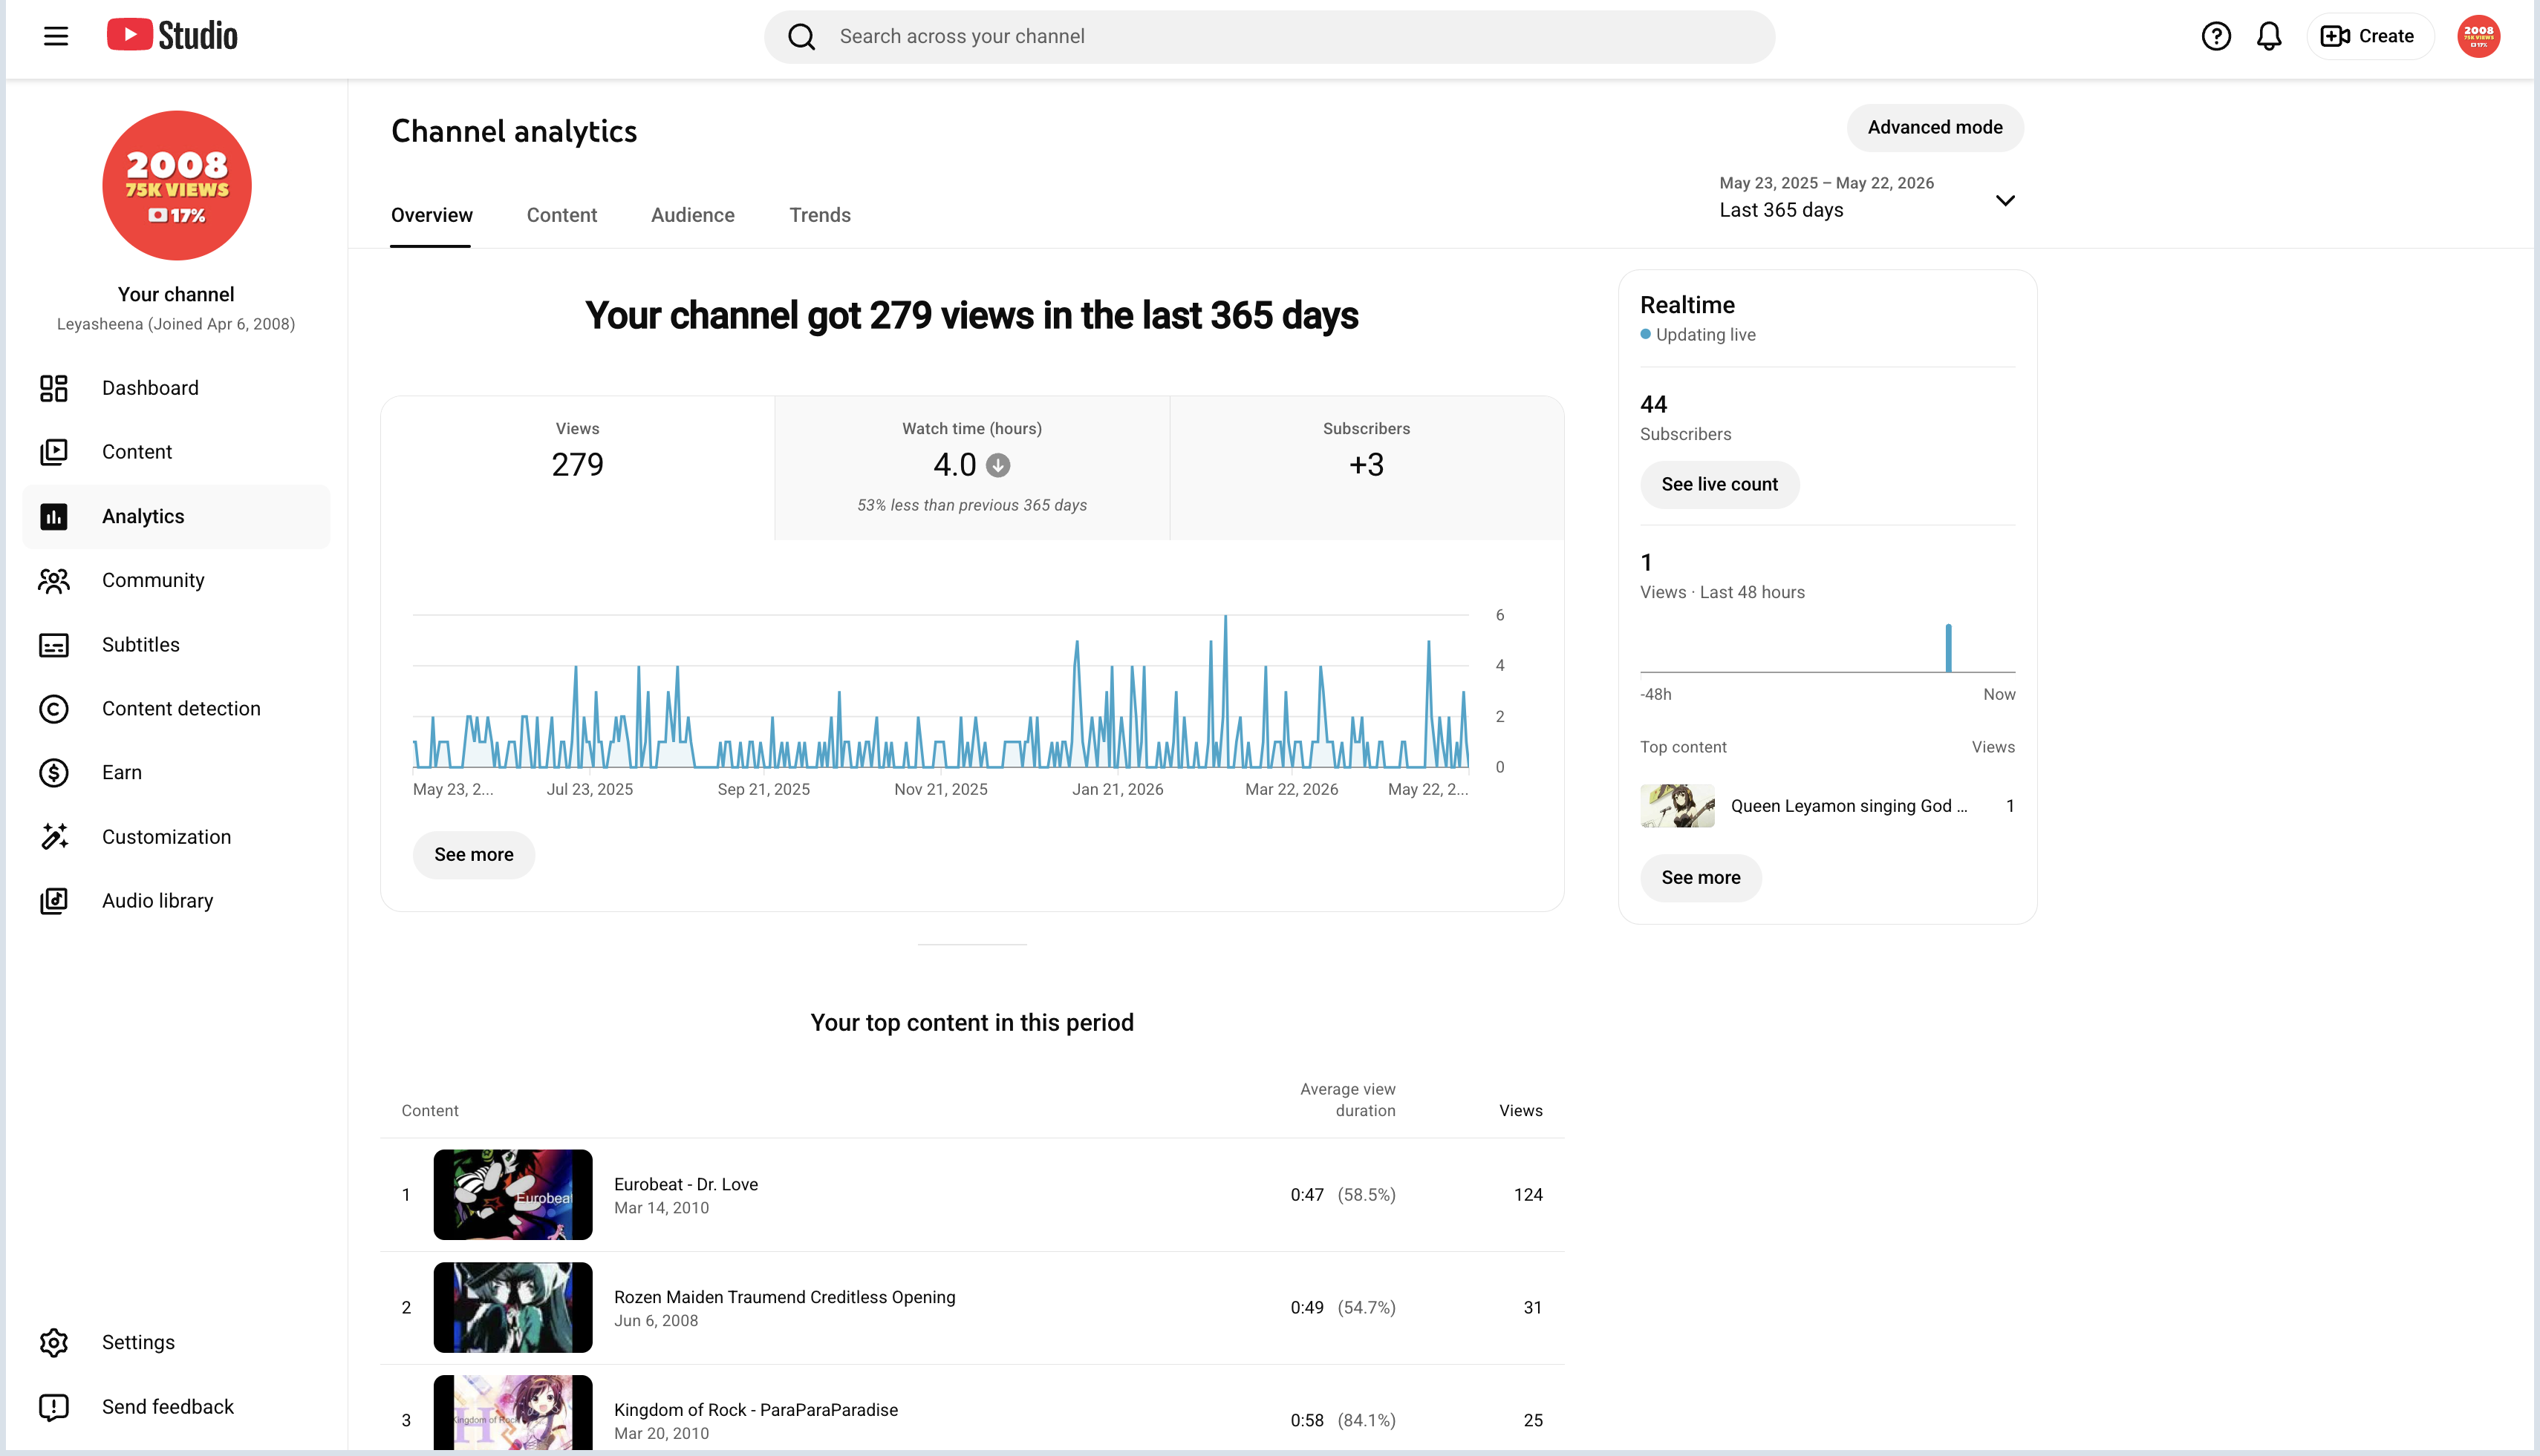This screenshot has width=2540, height=1456.
Task: Click the Audio library icon
Action: click(x=54, y=901)
